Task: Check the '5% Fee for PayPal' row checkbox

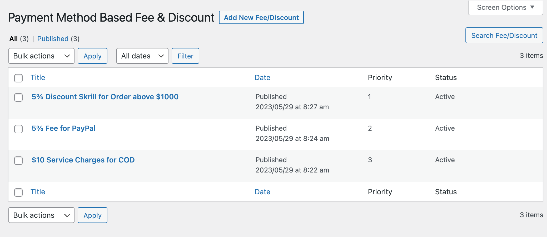Action: click(18, 129)
